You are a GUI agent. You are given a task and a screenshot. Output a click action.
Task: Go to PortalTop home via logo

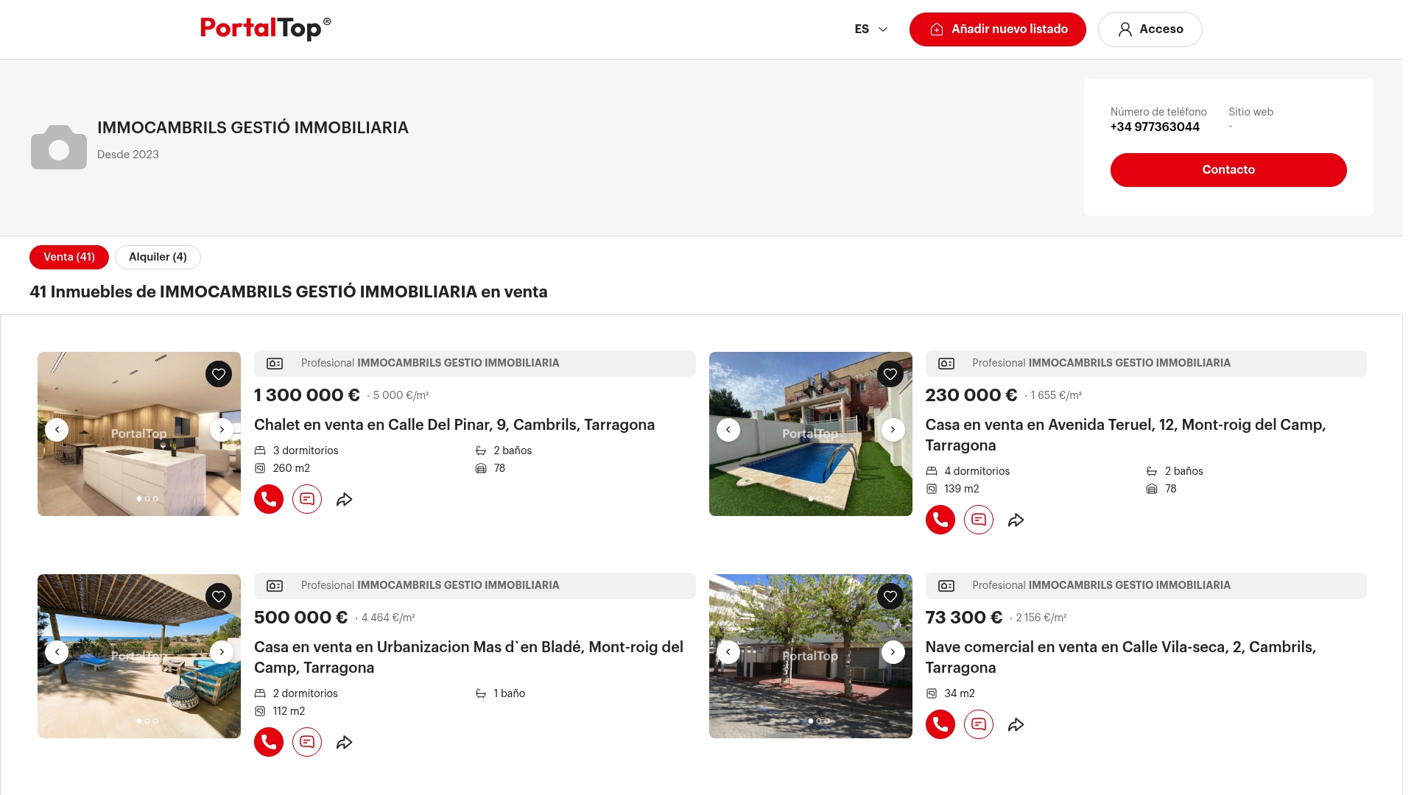266,29
